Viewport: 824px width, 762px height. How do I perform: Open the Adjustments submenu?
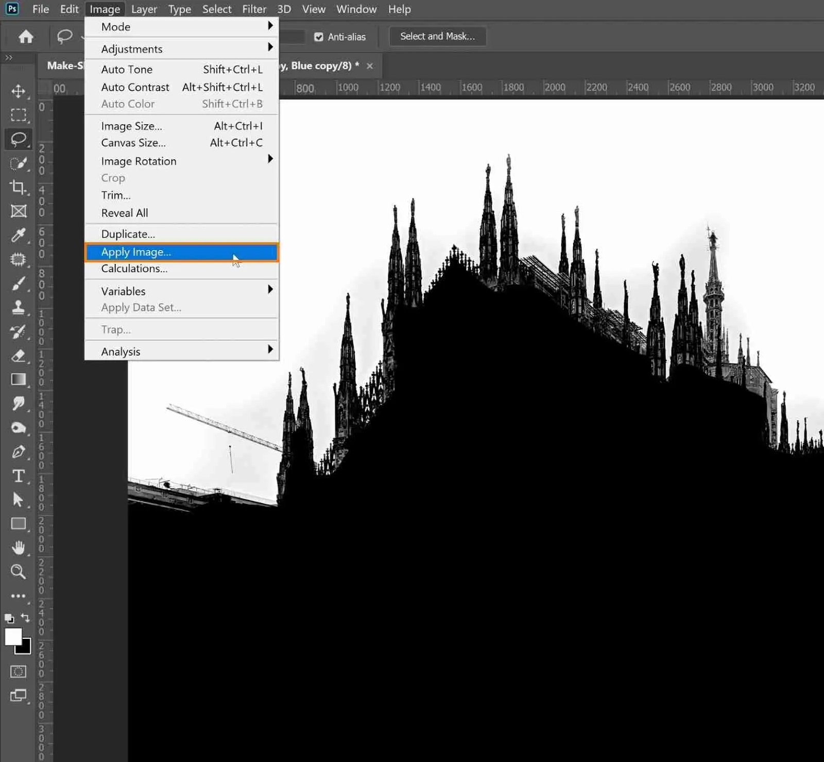tap(131, 48)
